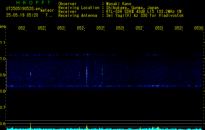
Task: Click the 1.1 kHz axis tick label
Action: (x=3, y=42)
